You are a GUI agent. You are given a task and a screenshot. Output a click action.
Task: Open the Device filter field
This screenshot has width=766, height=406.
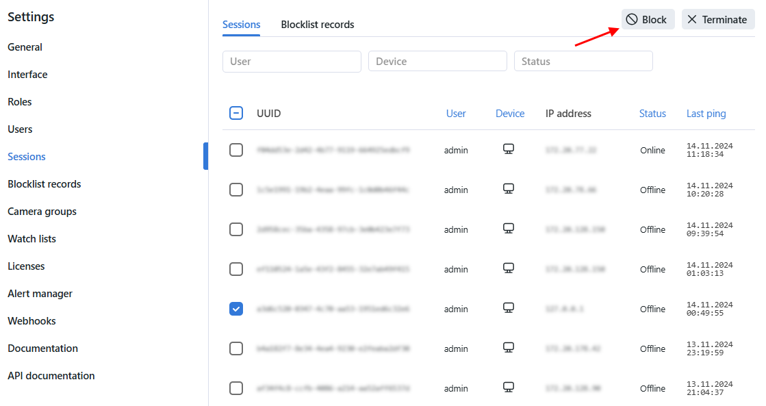[437, 62]
